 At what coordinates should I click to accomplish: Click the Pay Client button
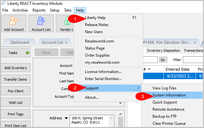tap(16, 91)
